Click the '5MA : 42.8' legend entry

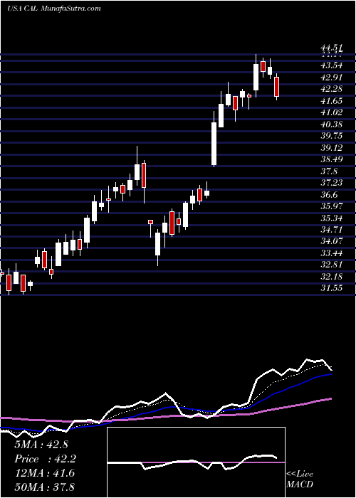(x=41, y=445)
